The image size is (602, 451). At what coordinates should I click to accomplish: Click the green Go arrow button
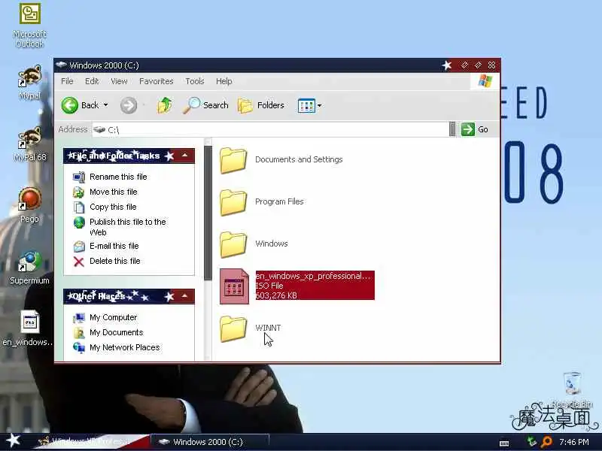[x=467, y=129]
